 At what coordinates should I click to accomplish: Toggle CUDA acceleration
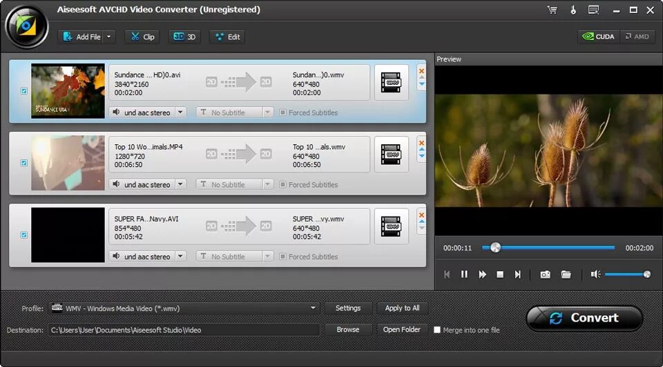(x=599, y=37)
